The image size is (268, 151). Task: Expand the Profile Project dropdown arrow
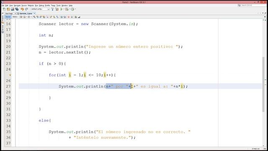point(75,9)
